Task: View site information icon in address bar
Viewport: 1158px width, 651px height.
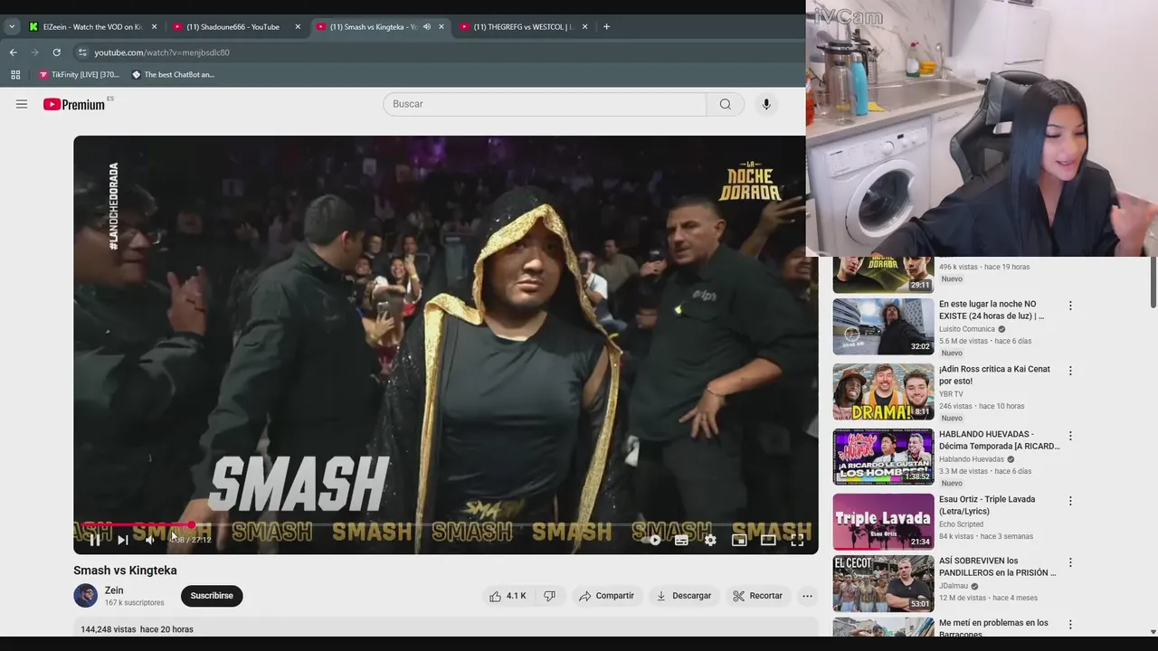Action: pyautogui.click(x=82, y=52)
